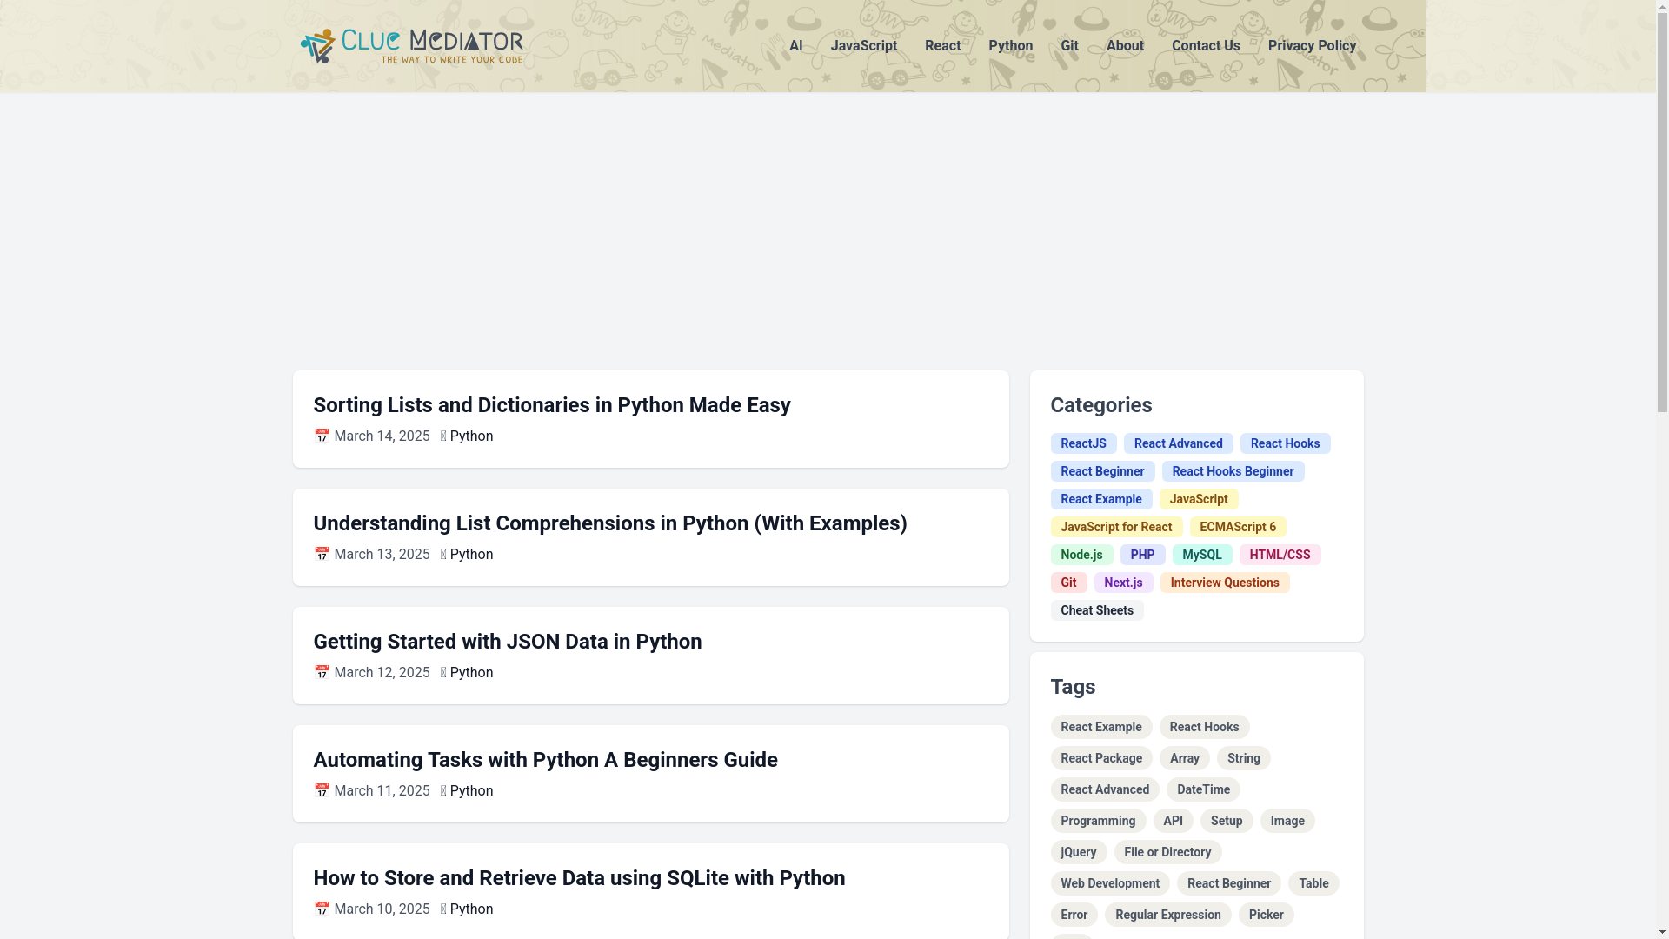The width and height of the screenshot is (1669, 939).
Task: Open article Sorting Lists and Dictionaries in Python
Action: pyautogui.click(x=551, y=405)
